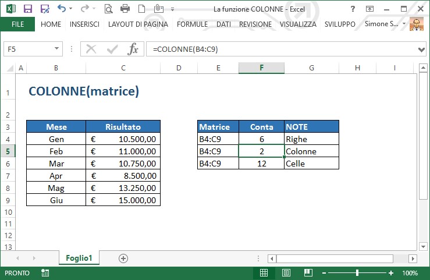
Task: Click next sheet navigation arrow
Action: click(34, 258)
